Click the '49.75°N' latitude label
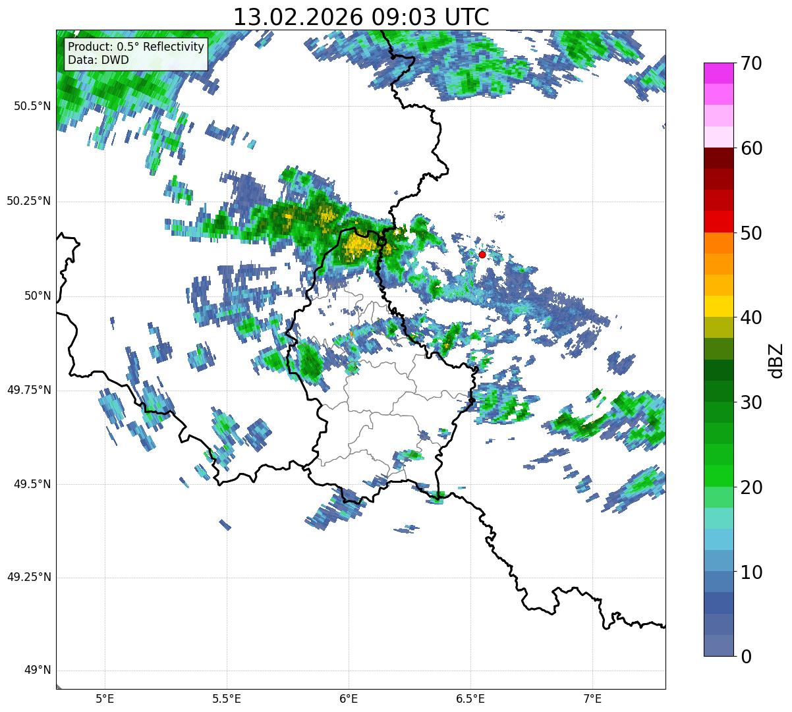792x712 pixels. coord(29,390)
